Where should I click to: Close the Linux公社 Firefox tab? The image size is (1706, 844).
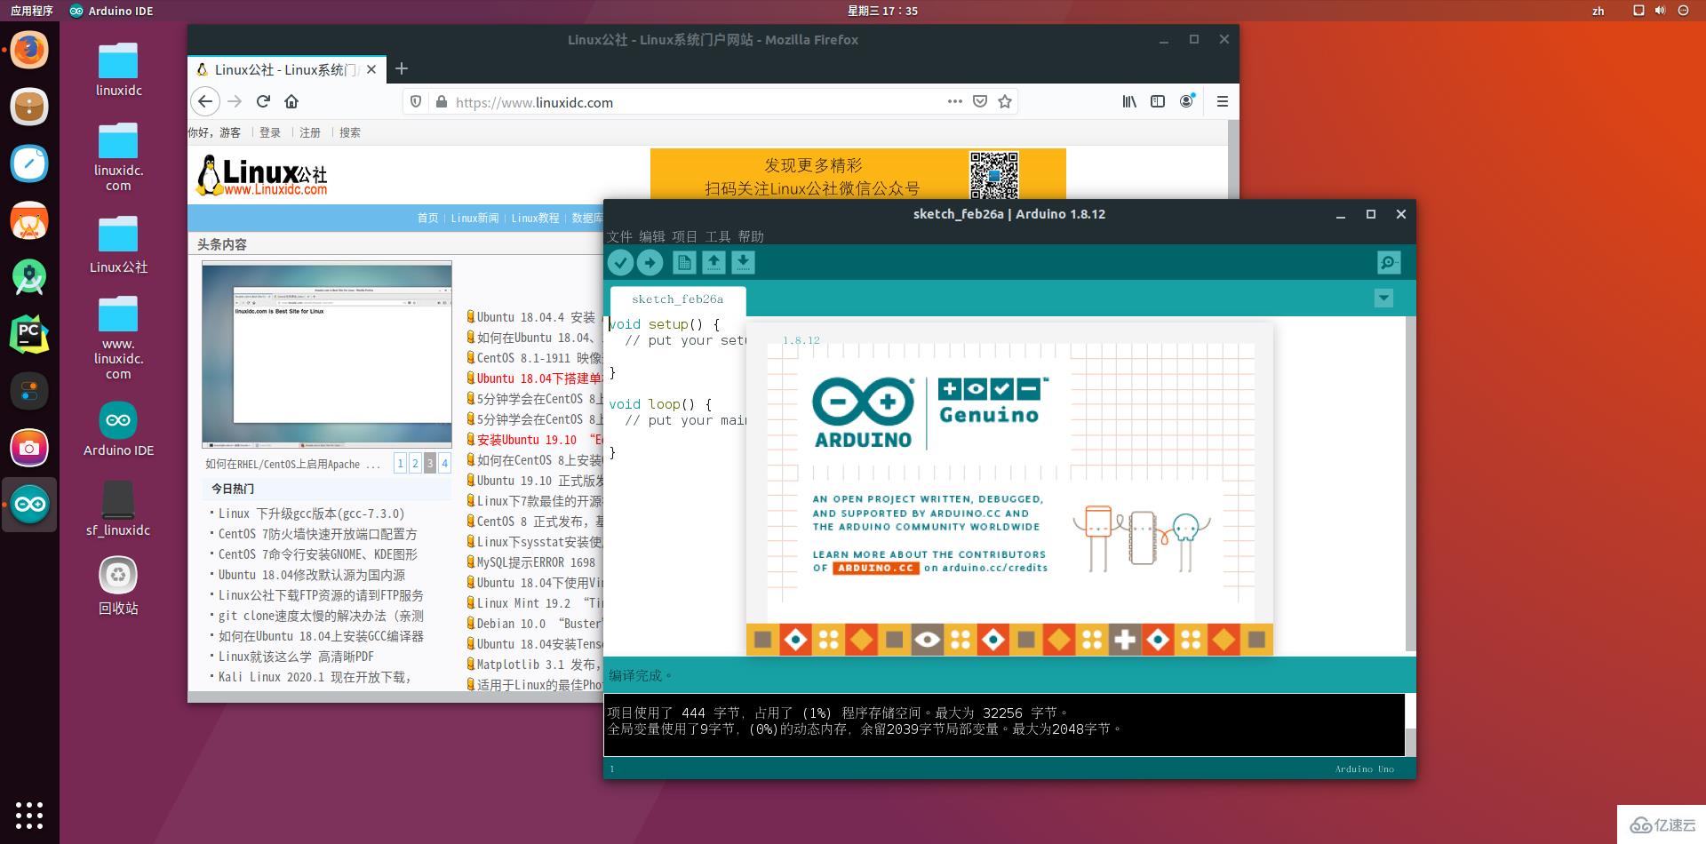(x=371, y=69)
